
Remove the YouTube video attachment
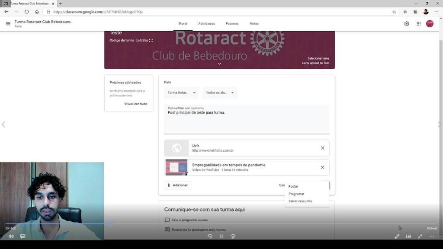coord(322,167)
